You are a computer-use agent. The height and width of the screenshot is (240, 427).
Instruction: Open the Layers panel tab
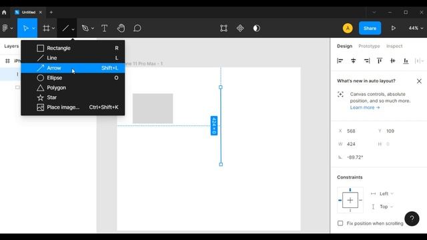pyautogui.click(x=11, y=46)
